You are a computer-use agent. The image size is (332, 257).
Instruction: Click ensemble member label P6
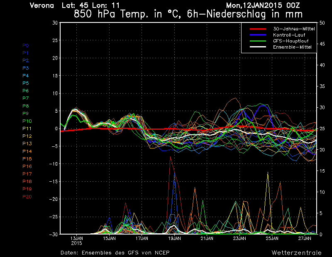tap(26, 91)
